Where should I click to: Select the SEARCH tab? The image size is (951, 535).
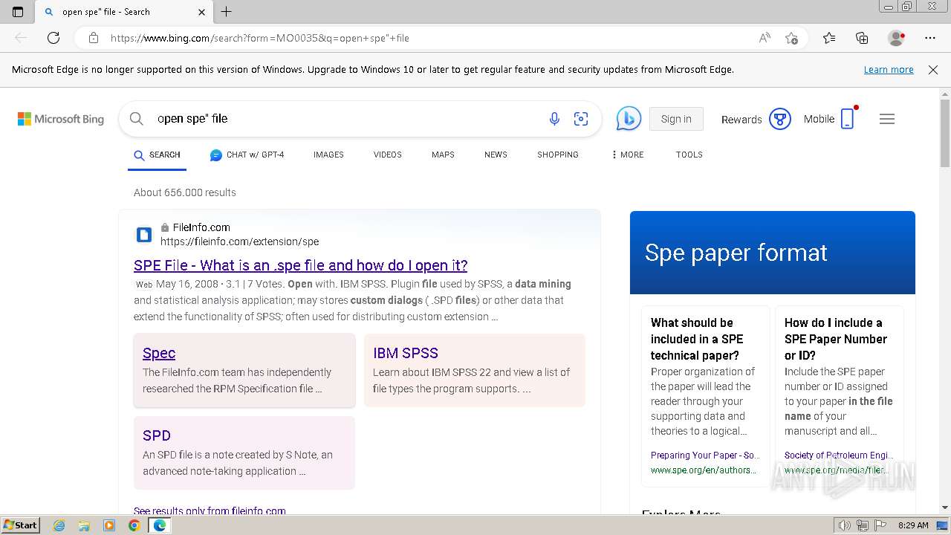[157, 155]
